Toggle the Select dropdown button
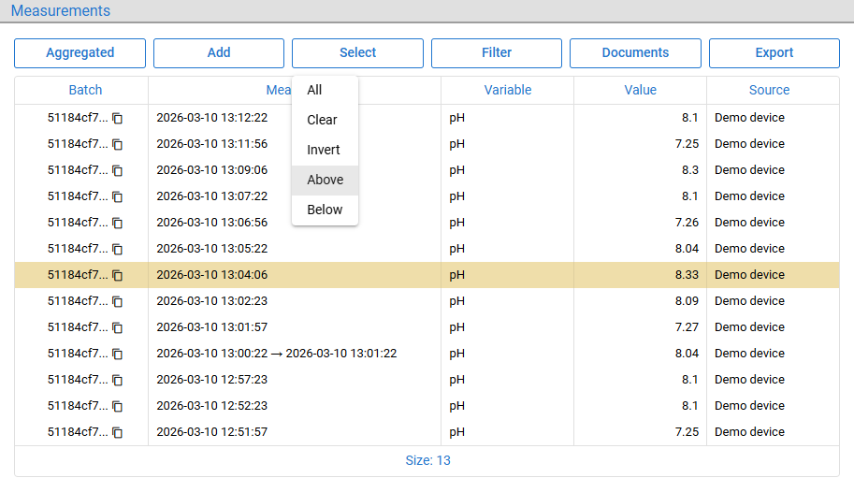Screen dimensions: 854x478 tap(358, 52)
